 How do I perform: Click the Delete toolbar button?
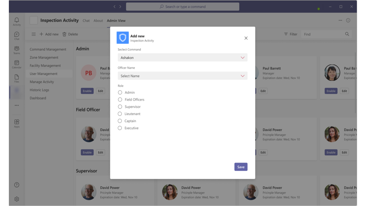pos(70,34)
